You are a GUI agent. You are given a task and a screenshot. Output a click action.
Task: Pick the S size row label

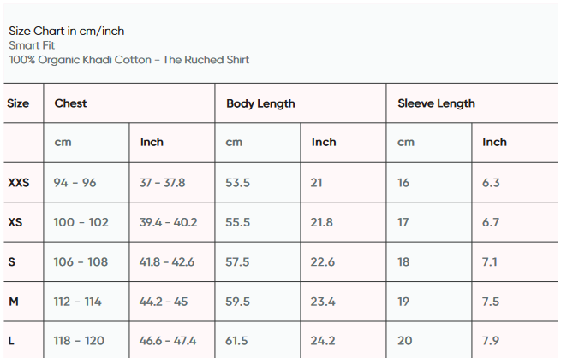tap(11, 262)
